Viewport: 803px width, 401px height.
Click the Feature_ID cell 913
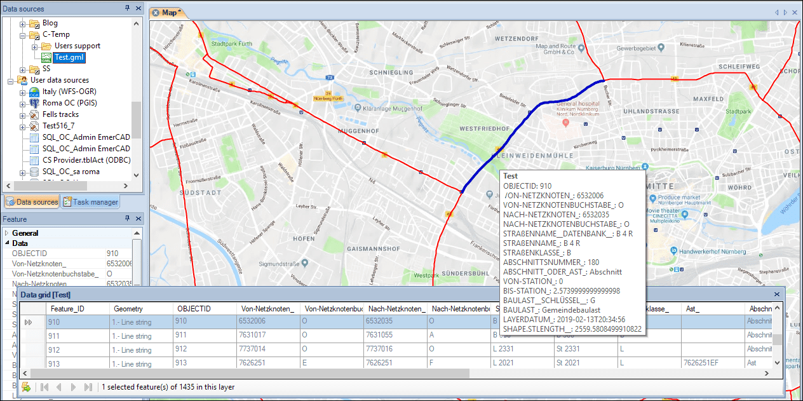pyautogui.click(x=78, y=364)
